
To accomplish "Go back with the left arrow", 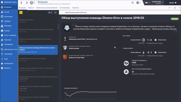I will click(21, 3).
